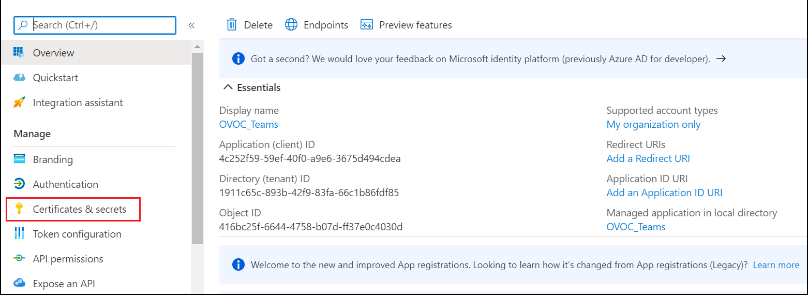Image resolution: width=808 pixels, height=295 pixels.
Task: Collapse the sidebar with double chevron
Action: [191, 25]
